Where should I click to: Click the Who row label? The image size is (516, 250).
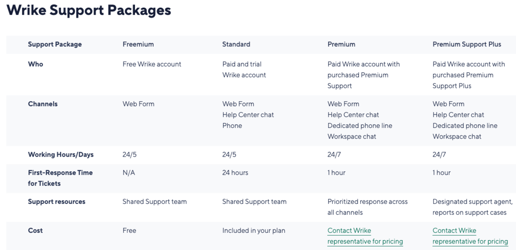pyautogui.click(x=35, y=64)
